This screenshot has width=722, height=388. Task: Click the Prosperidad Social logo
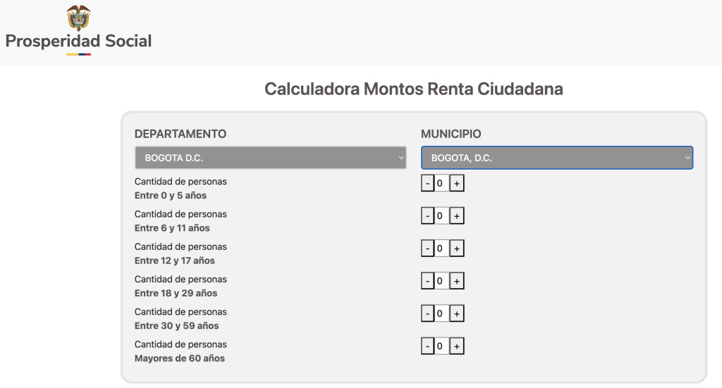click(x=78, y=31)
